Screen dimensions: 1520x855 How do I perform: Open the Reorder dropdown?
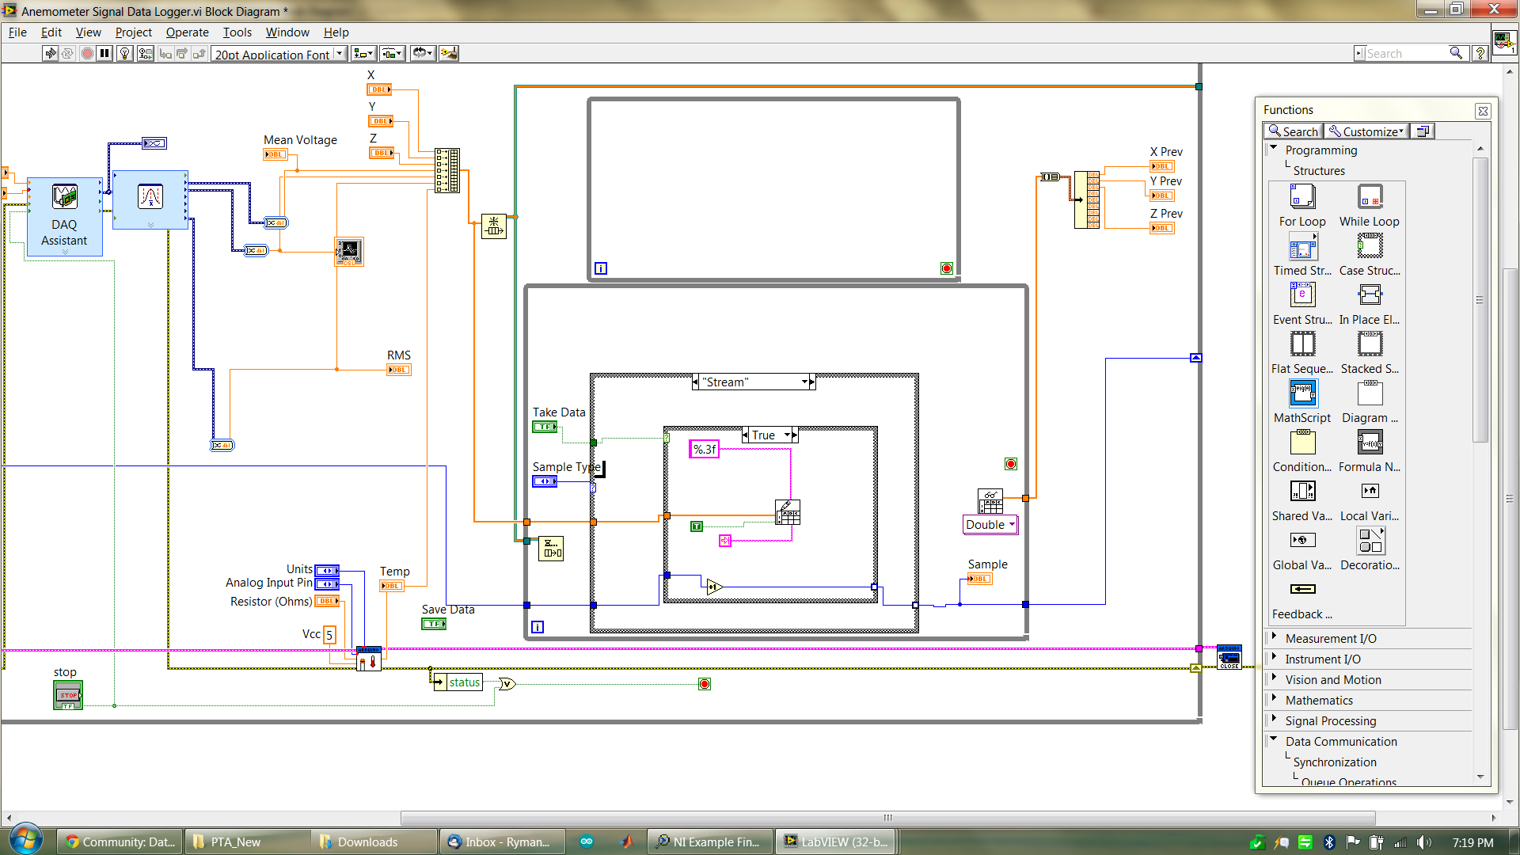click(x=423, y=53)
